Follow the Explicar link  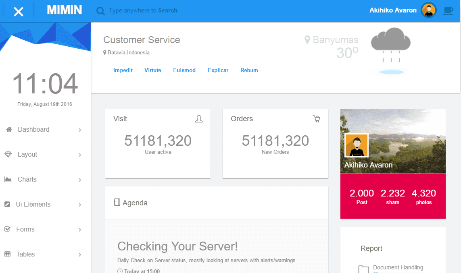218,70
